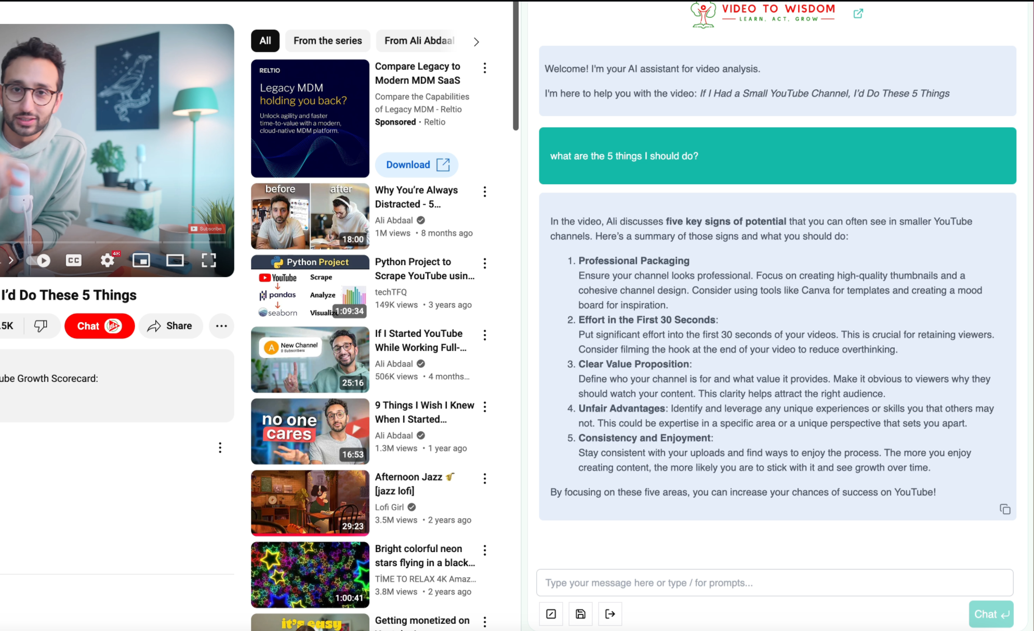Click 'Unfair Advantages' heading in response
1034x631 pixels.
[621, 408]
